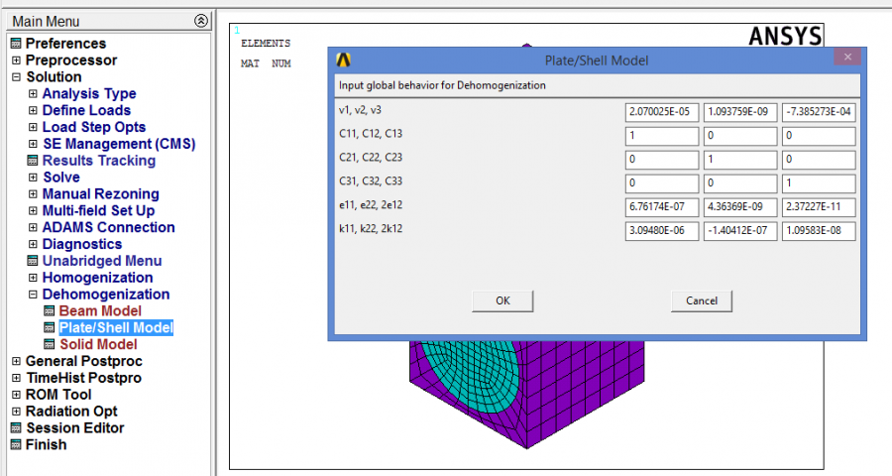Click the C12 input field

(740, 136)
